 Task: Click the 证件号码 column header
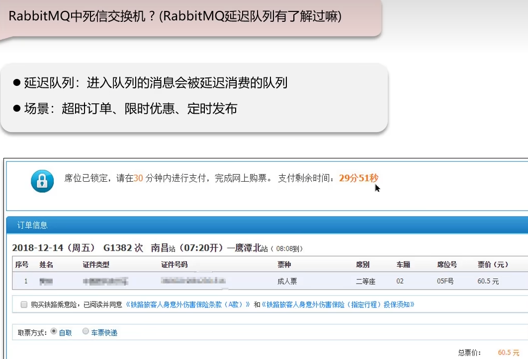point(174,265)
